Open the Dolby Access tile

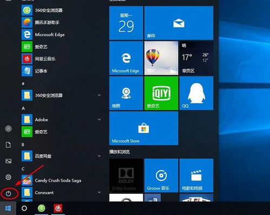[x=126, y=175]
